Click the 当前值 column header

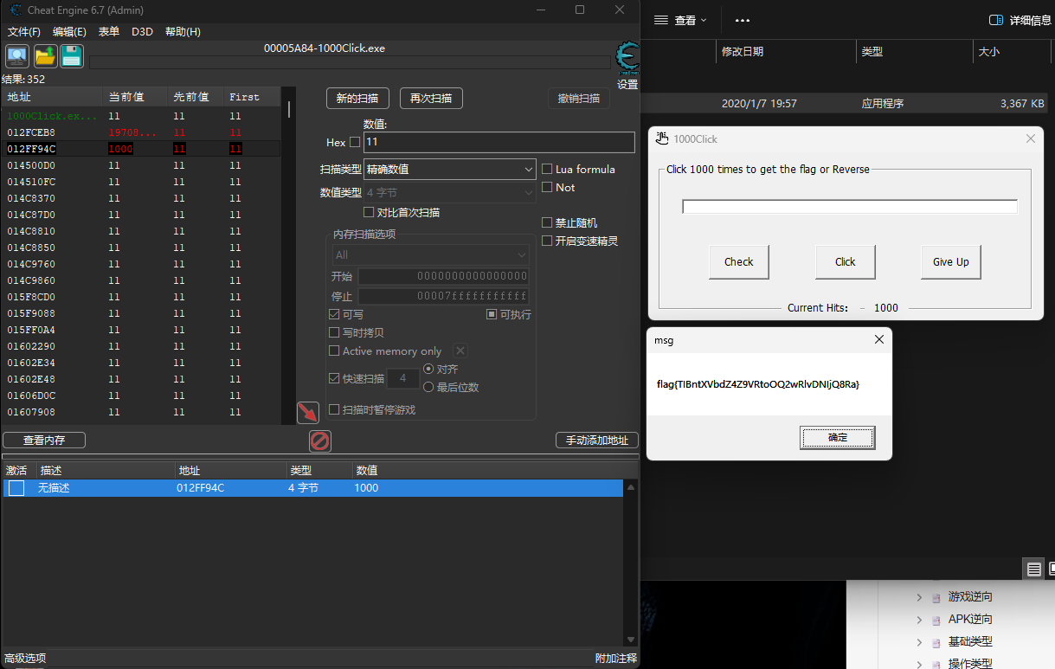tap(134, 97)
